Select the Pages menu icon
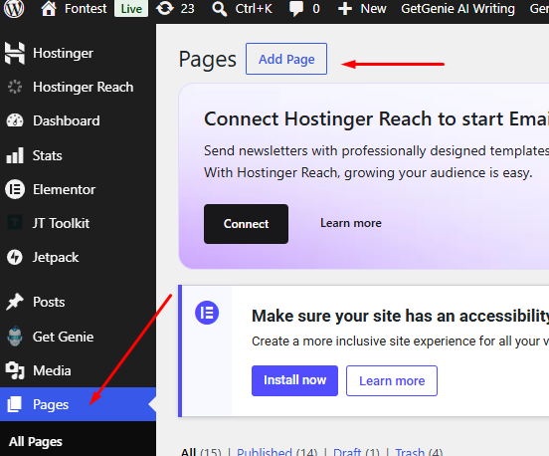The height and width of the screenshot is (456, 549). point(15,404)
